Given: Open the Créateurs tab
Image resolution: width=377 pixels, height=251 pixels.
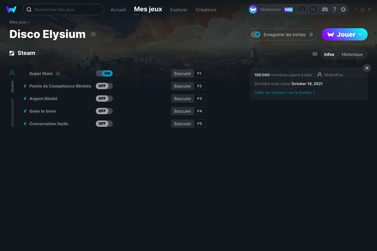Looking at the screenshot, I should [206, 10].
